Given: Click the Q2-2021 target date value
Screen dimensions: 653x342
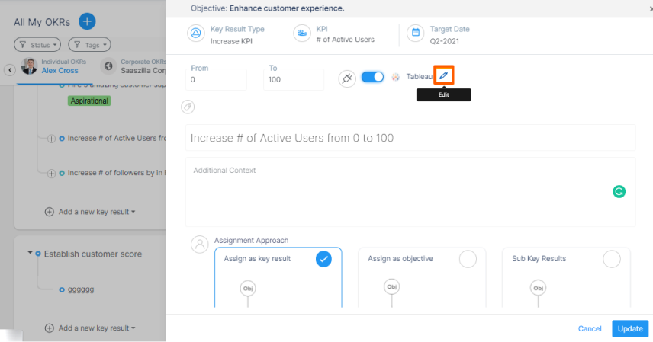Looking at the screenshot, I should tap(444, 41).
